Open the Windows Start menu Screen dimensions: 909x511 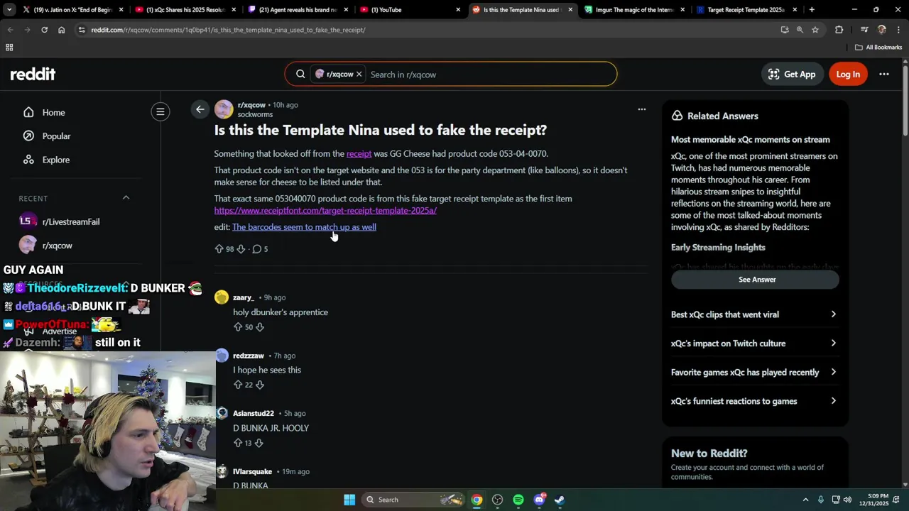click(349, 500)
